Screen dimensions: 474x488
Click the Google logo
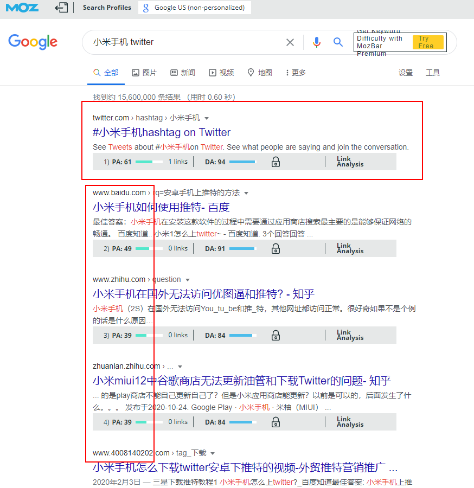[33, 42]
